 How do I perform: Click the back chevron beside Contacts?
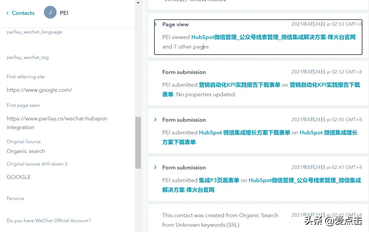pyautogui.click(x=8, y=13)
